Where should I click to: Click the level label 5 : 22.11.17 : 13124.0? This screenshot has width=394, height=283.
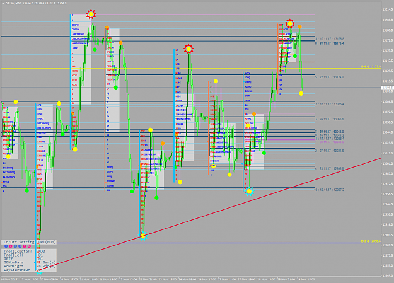coord(329,77)
